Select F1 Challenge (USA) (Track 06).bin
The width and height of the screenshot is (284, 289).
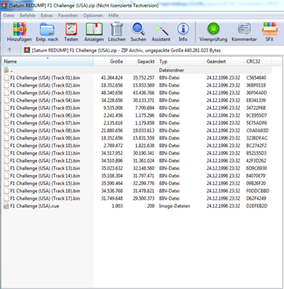45,116
